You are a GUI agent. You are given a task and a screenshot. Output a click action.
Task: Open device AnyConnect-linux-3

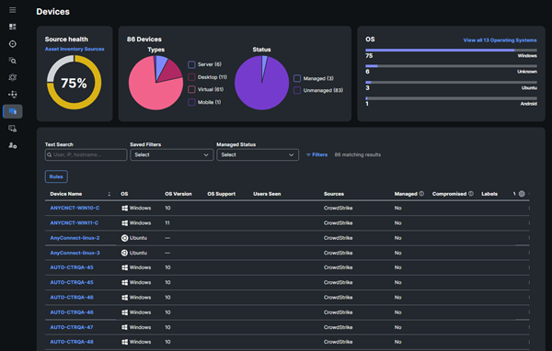pos(75,253)
